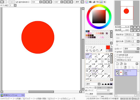Select the move layer tool

tap(87, 51)
